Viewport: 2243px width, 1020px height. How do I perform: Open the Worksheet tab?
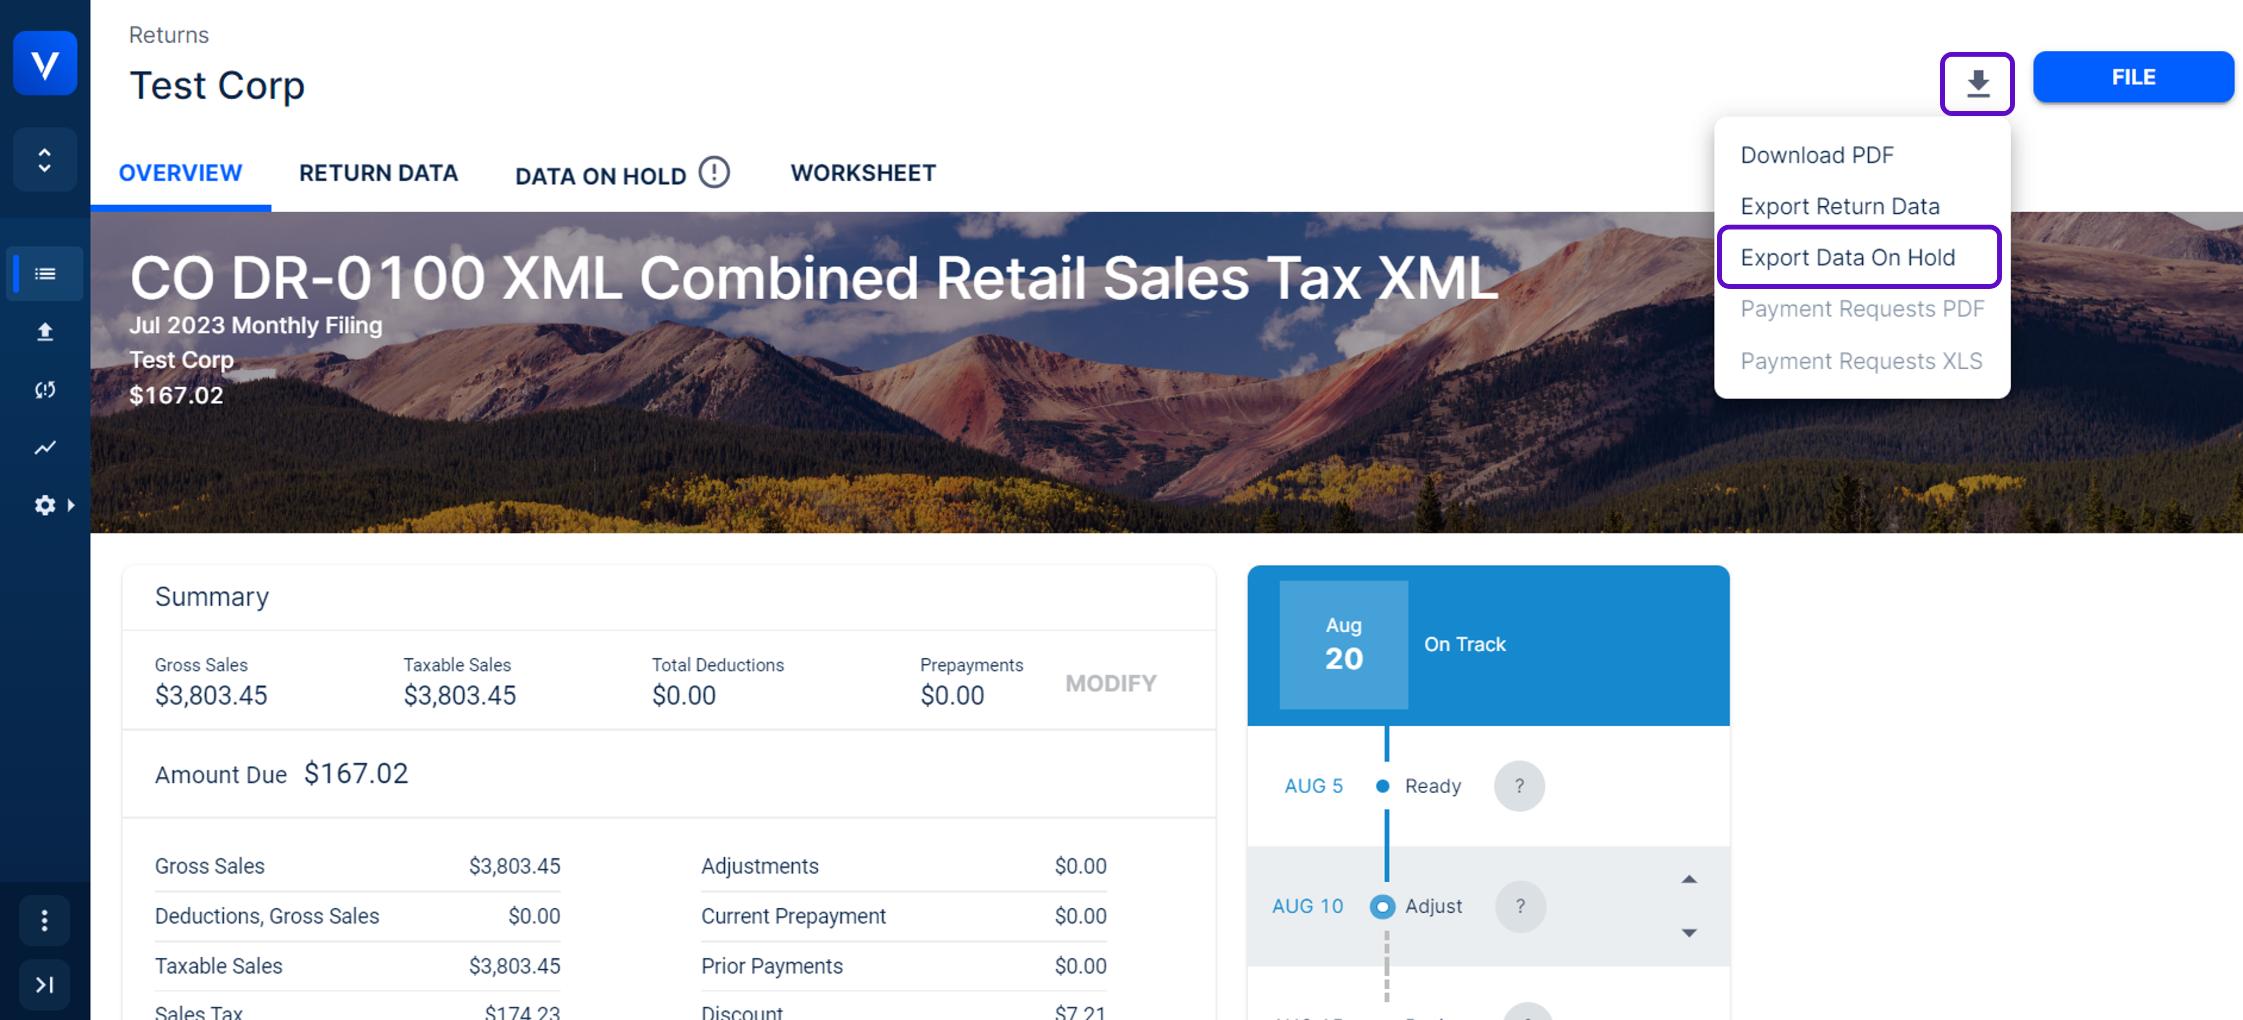point(862,173)
